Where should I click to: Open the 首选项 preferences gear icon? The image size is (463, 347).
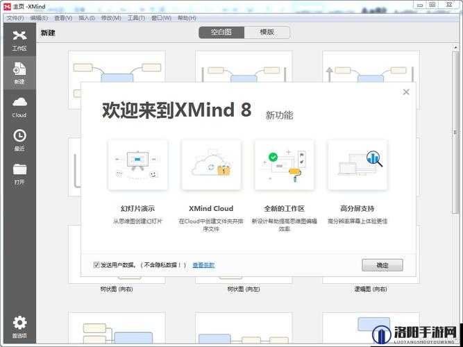pyautogui.click(x=19, y=327)
